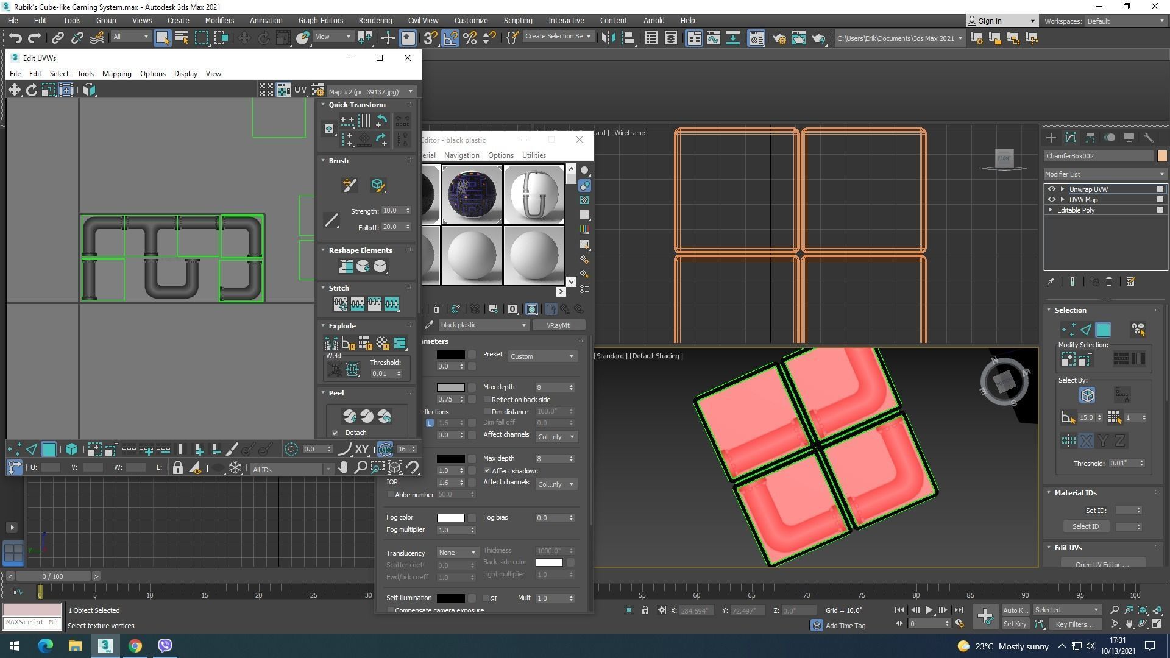1170x658 pixels.
Task: Open the Mapping menu in Edit UVWs window
Action: 116,74
